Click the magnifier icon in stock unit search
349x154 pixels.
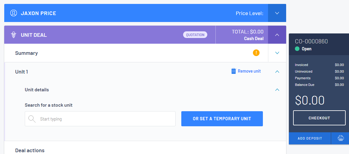32,119
